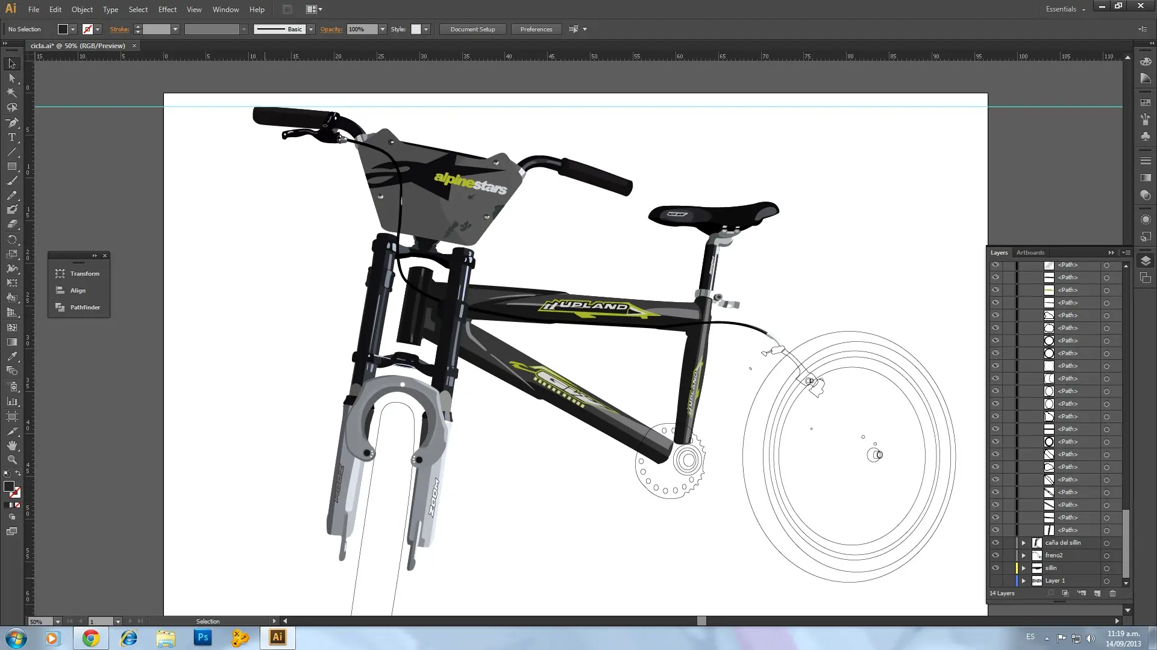
Task: Open the Opacity percentage dropdown
Action: (x=382, y=29)
